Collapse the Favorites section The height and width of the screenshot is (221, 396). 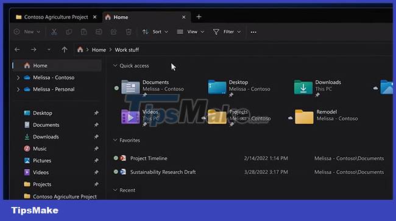click(115, 140)
